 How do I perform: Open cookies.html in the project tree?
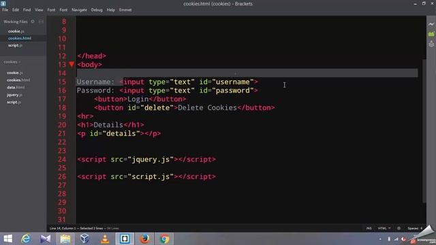[x=18, y=80]
